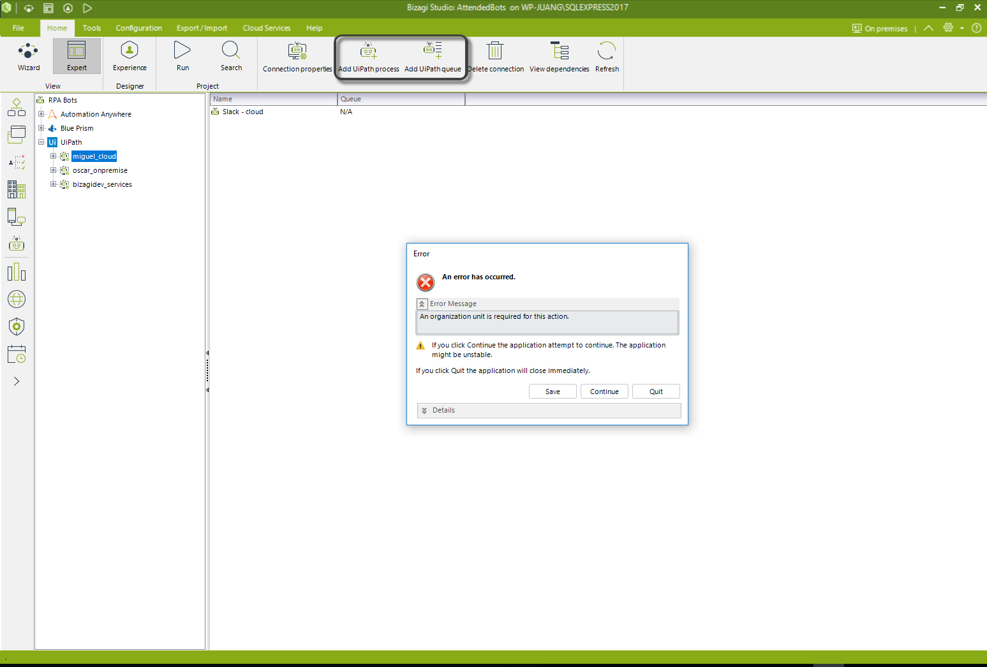Open the Business rules sidebar icon
Image resolution: width=987 pixels, height=667 pixels.
point(17,162)
